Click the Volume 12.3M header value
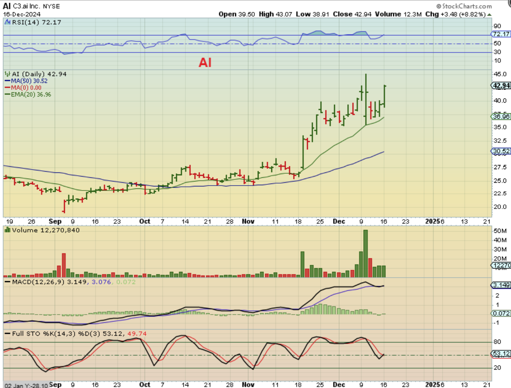 [399, 14]
